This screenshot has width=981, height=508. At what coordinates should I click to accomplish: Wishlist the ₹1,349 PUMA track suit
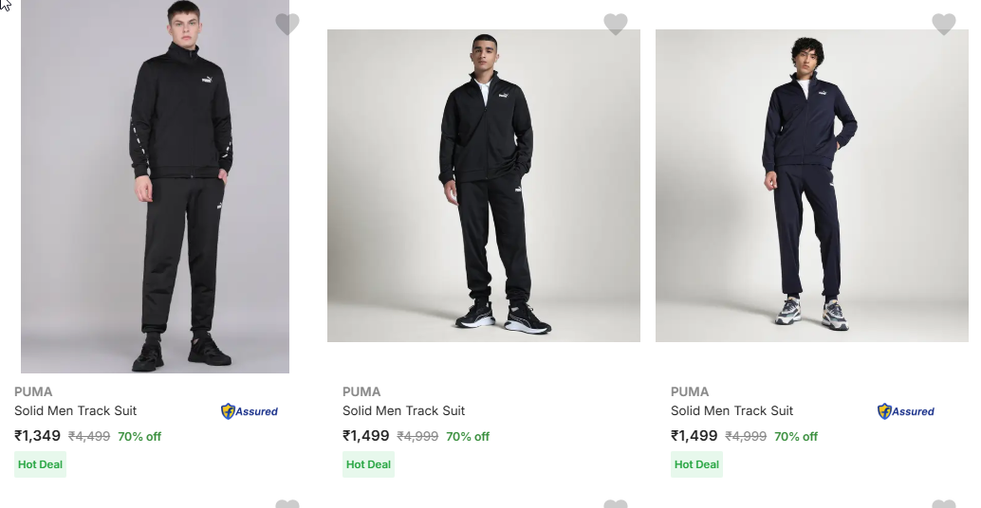[287, 25]
